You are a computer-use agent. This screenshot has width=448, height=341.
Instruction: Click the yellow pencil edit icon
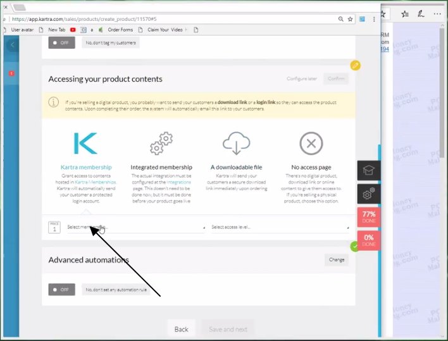pyautogui.click(x=355, y=65)
